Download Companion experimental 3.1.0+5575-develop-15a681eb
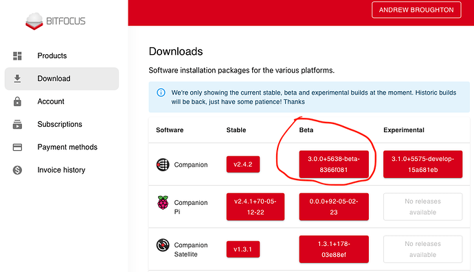This screenshot has height=272, width=474. pyautogui.click(x=422, y=164)
